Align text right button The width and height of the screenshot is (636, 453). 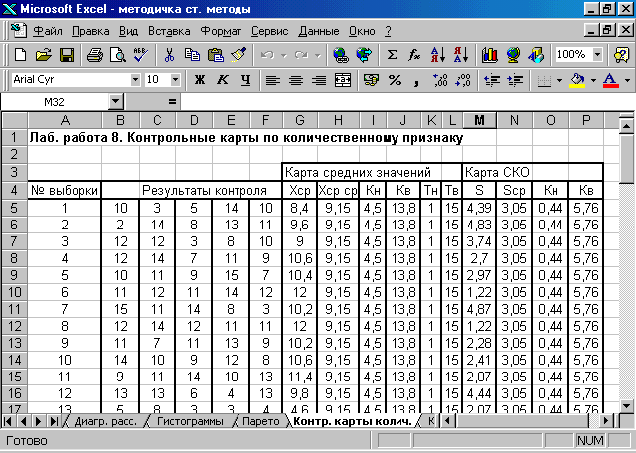pos(319,79)
